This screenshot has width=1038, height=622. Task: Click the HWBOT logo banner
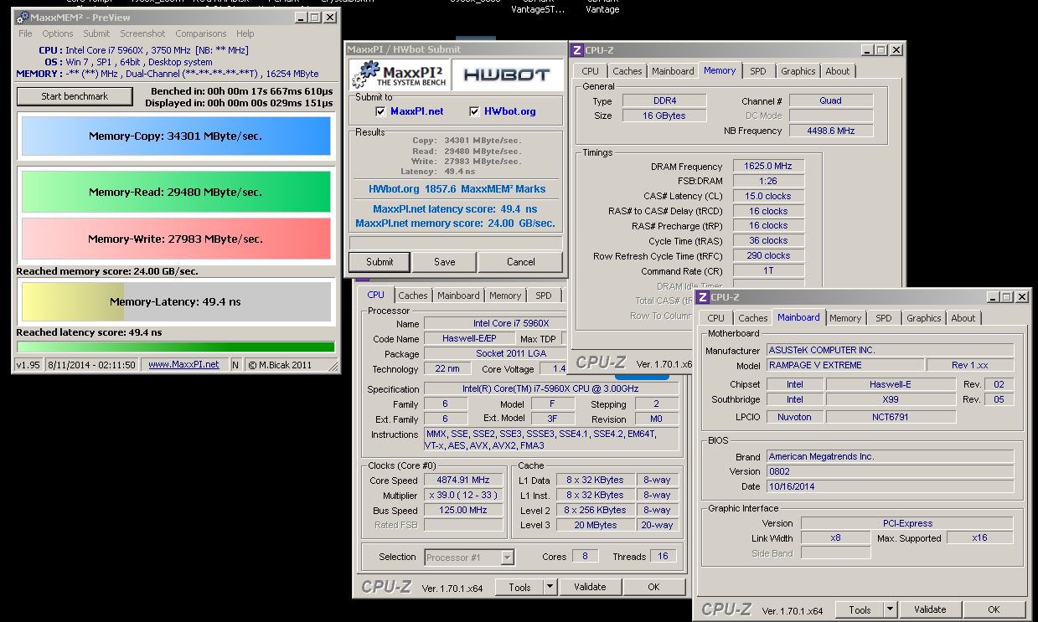coord(508,75)
